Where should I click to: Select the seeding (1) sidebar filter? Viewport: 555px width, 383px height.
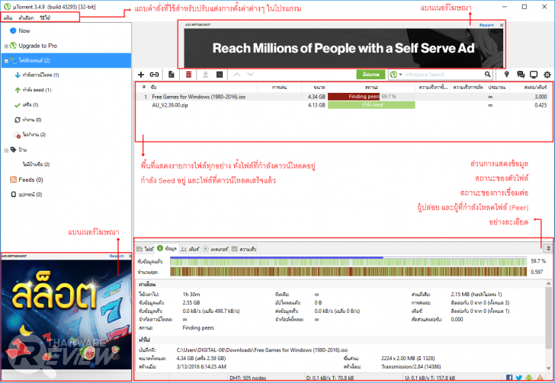(x=33, y=90)
